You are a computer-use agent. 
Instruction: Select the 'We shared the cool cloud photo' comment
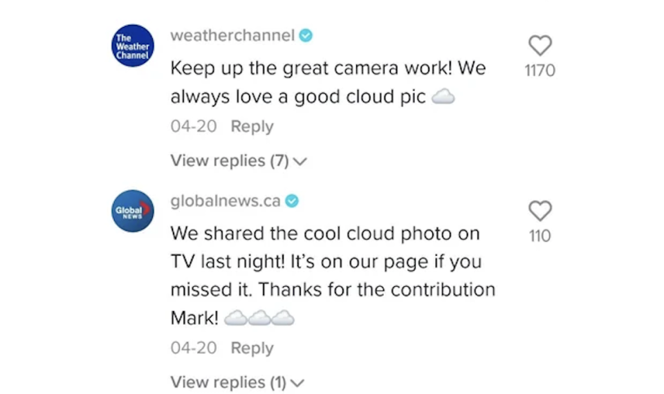coord(332,262)
